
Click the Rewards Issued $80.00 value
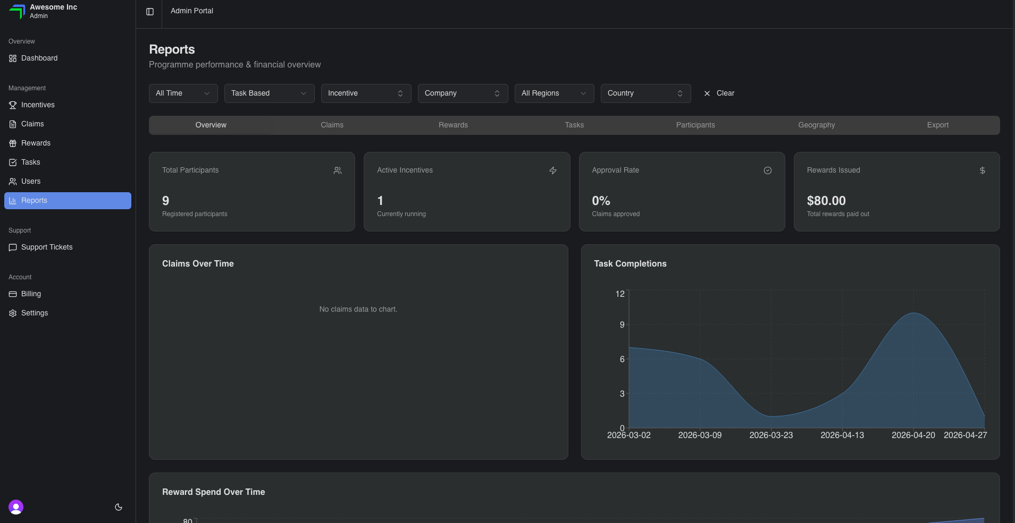point(826,201)
